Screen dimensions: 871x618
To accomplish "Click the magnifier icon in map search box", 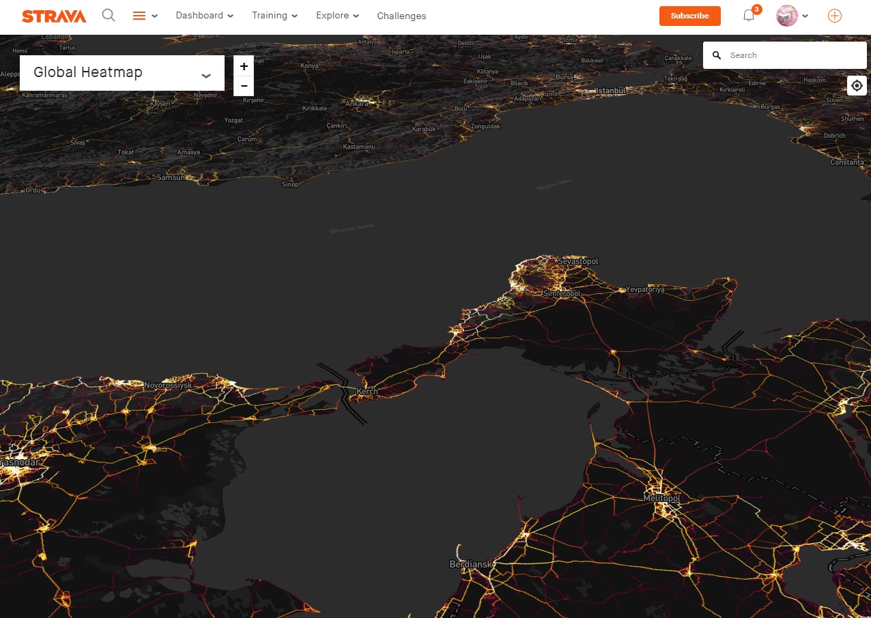I will [x=717, y=55].
